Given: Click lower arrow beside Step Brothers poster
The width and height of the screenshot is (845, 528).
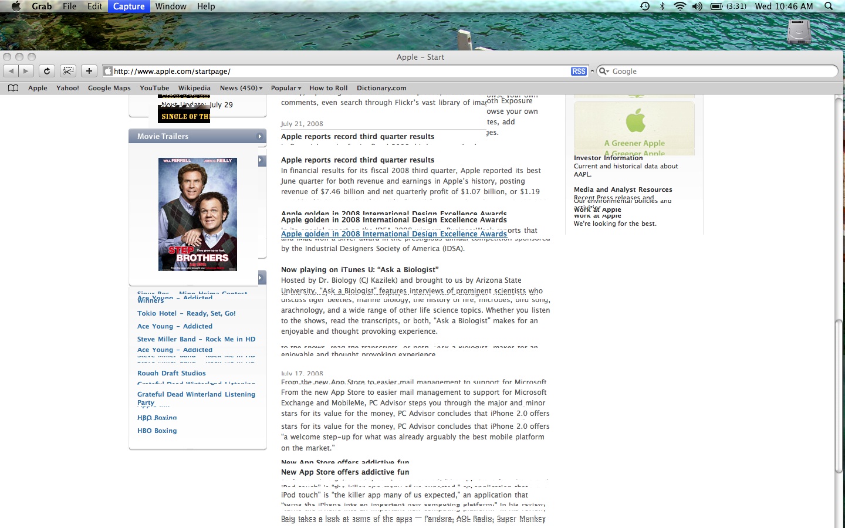Looking at the screenshot, I should point(262,277).
